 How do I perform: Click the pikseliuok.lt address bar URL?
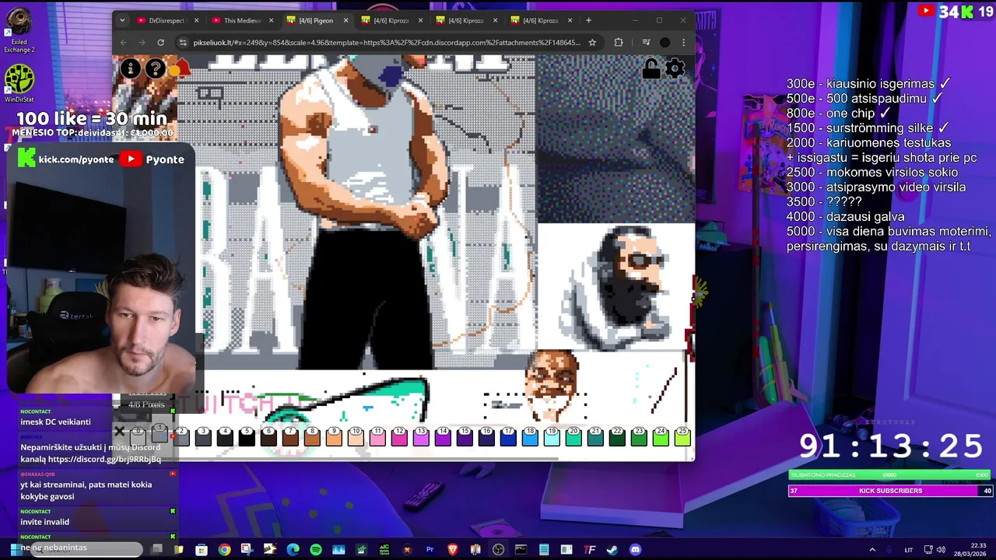coord(387,43)
